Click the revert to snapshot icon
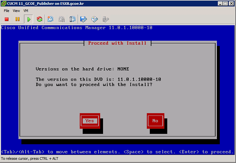This screenshot has height=163, width=236. click(x=62, y=19)
